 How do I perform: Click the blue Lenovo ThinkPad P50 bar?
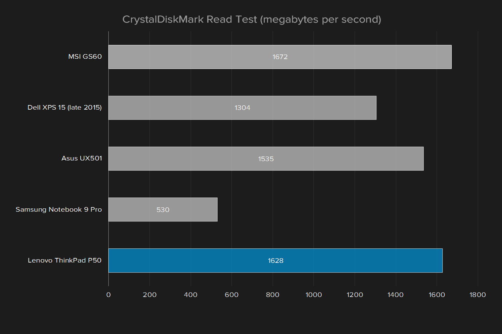point(276,260)
